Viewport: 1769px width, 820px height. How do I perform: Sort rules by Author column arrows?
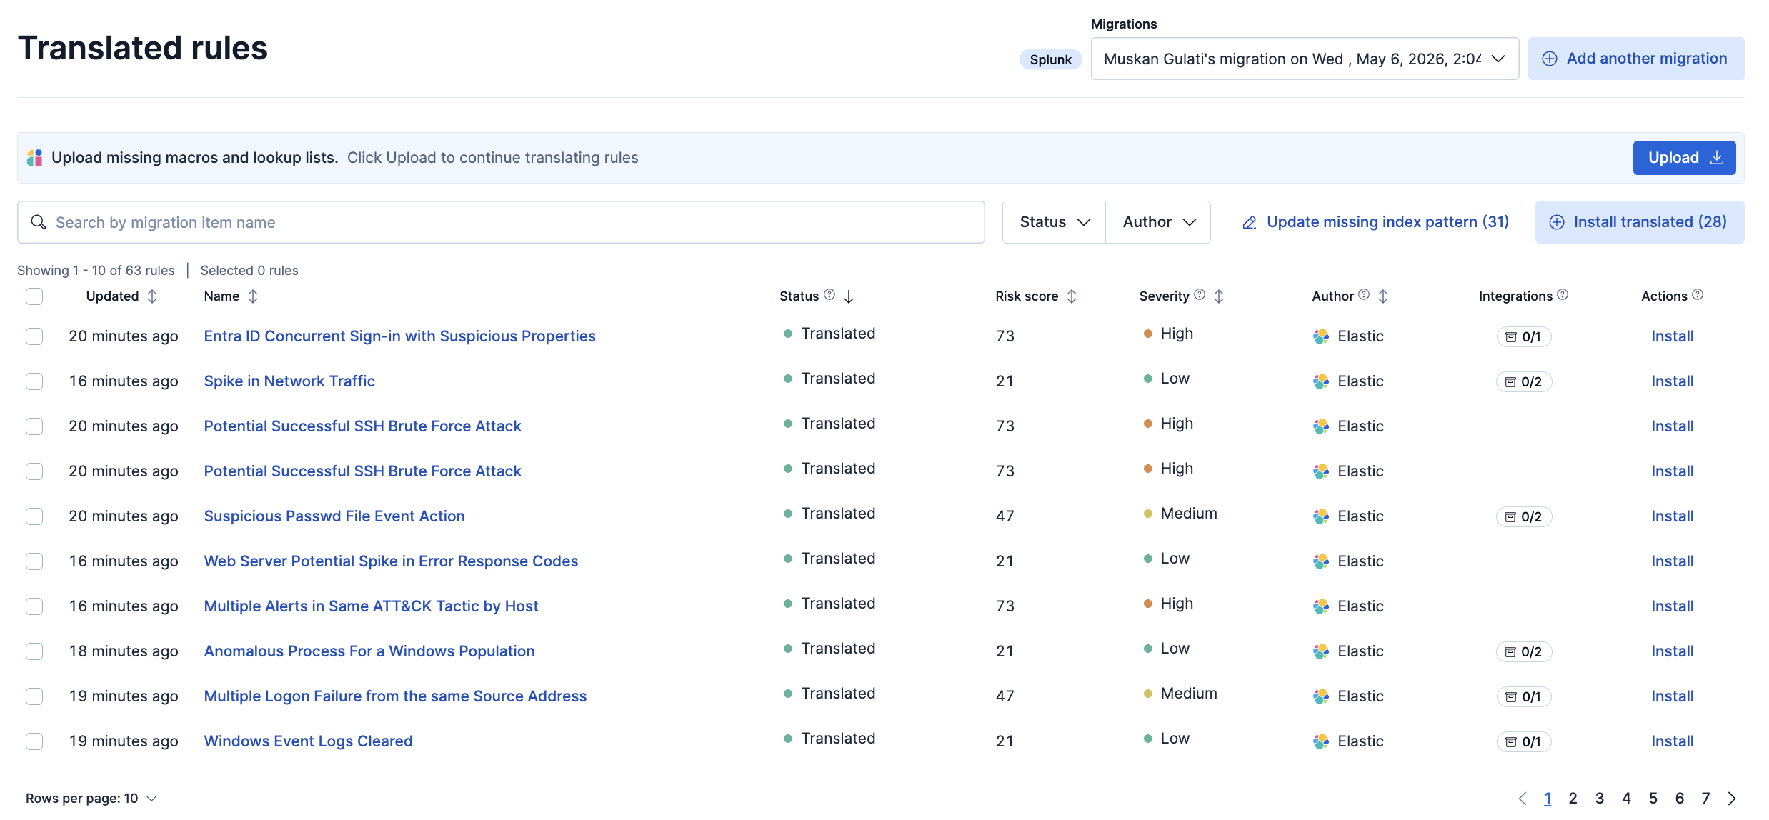1383,296
